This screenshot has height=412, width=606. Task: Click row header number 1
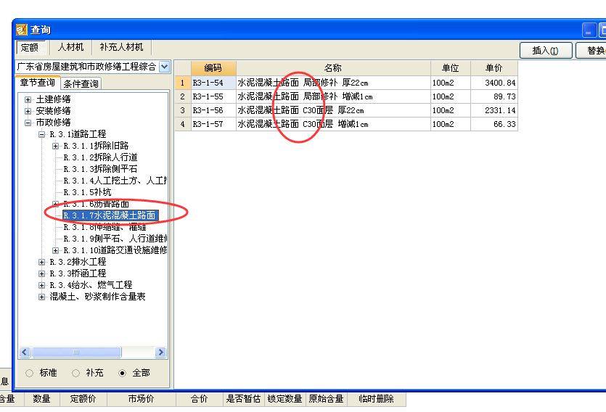[183, 83]
